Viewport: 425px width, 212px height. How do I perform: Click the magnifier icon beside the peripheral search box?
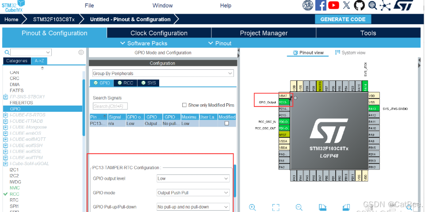click(x=7, y=52)
